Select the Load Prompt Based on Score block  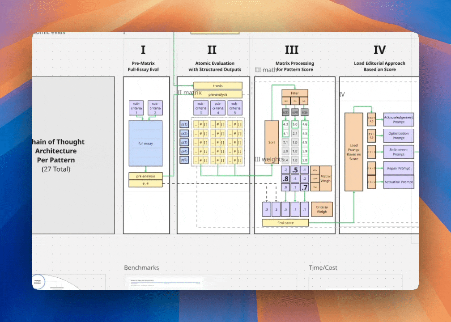(x=353, y=152)
